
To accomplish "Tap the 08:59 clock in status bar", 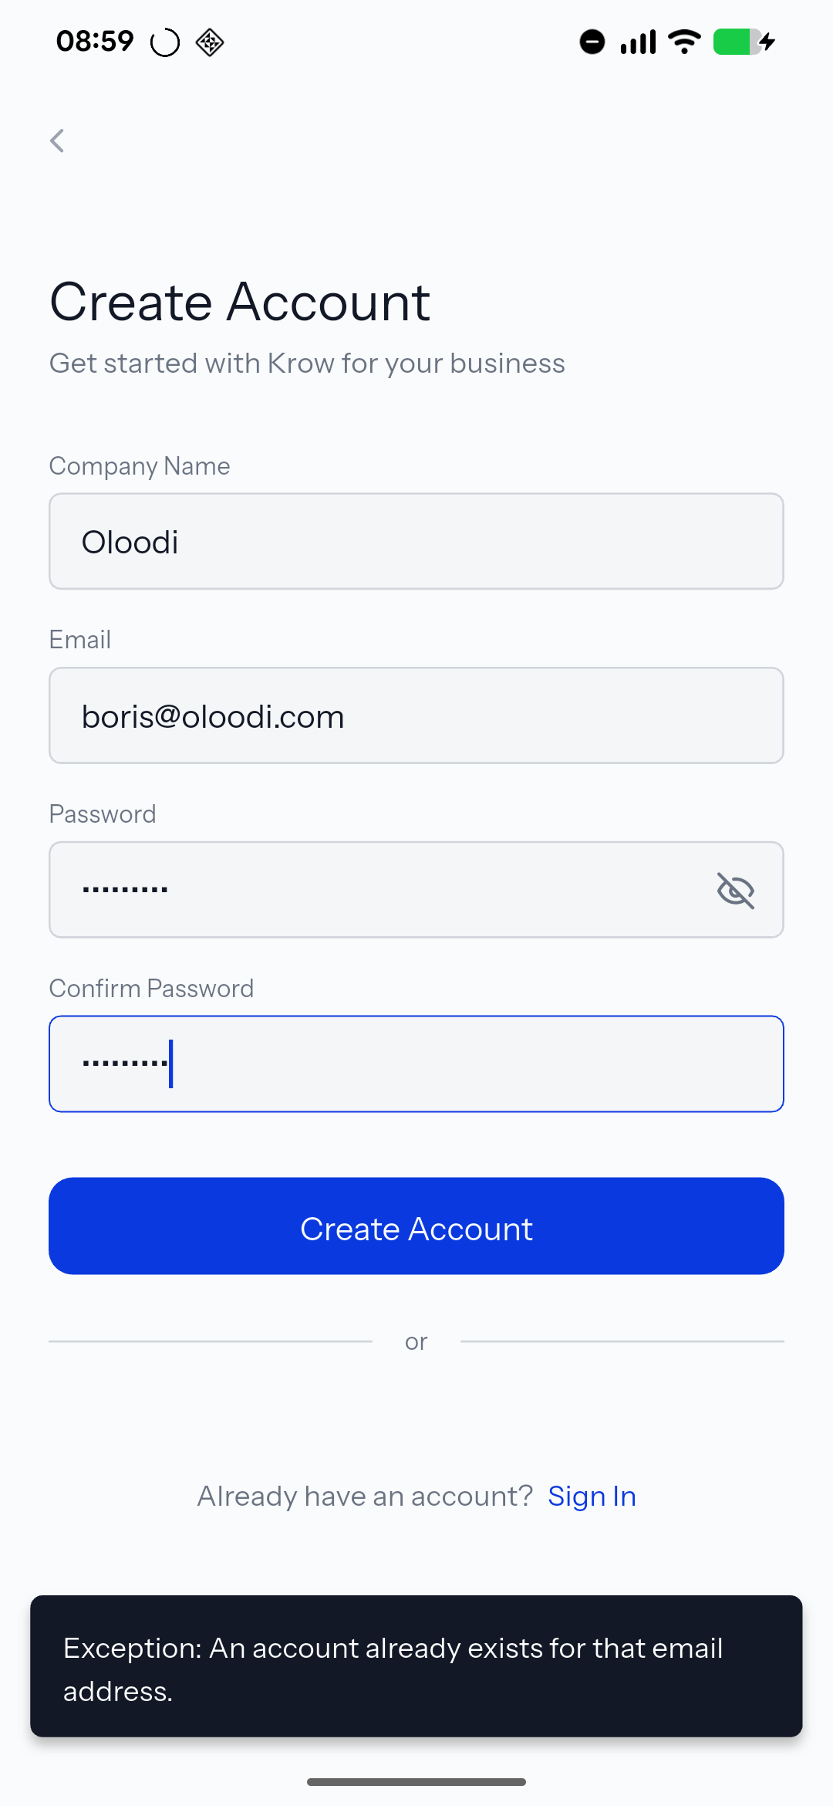I will (95, 41).
